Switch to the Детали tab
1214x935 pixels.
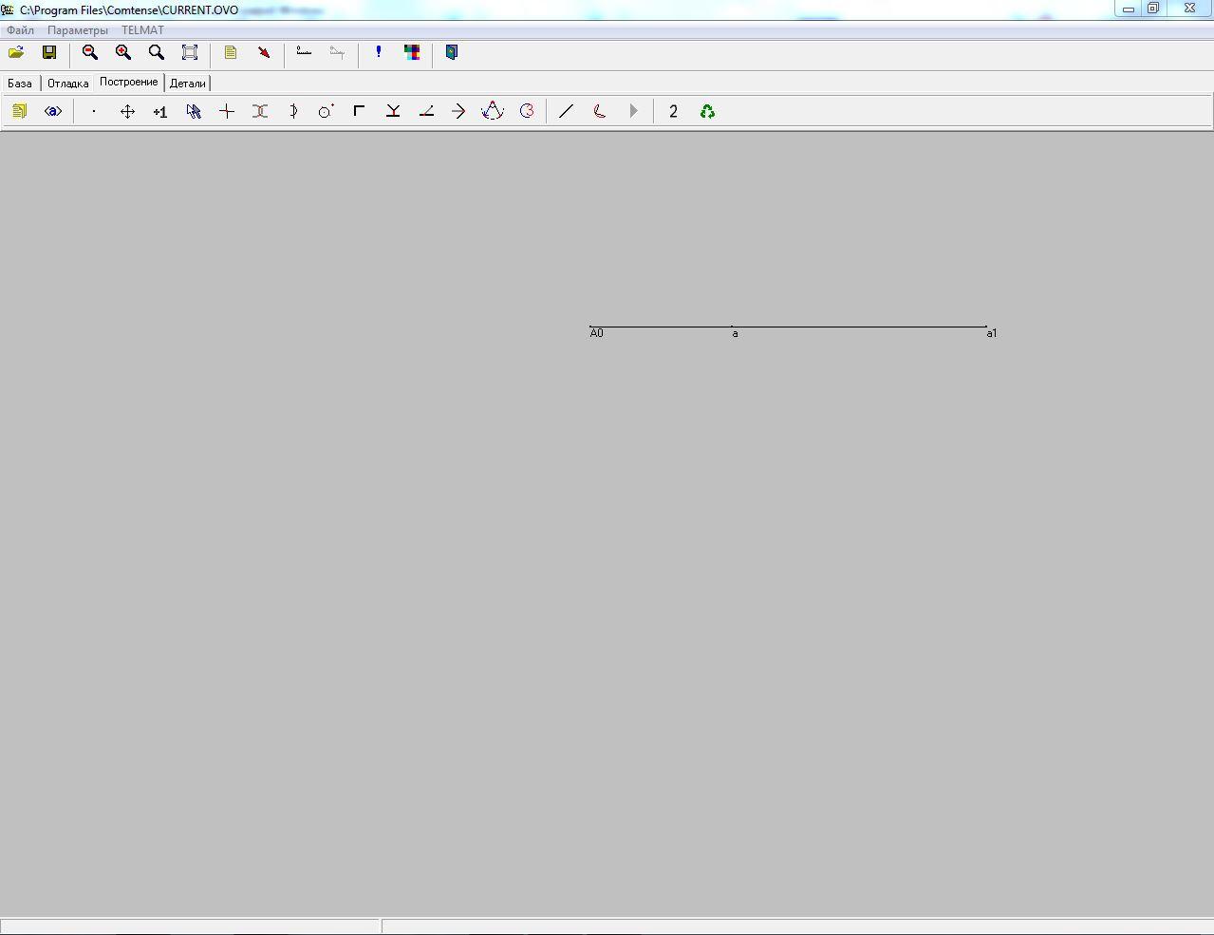[188, 84]
